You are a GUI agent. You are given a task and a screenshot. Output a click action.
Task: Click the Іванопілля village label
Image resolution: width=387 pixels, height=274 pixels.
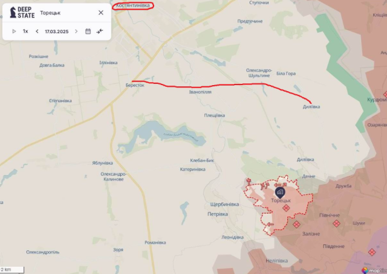200,92
